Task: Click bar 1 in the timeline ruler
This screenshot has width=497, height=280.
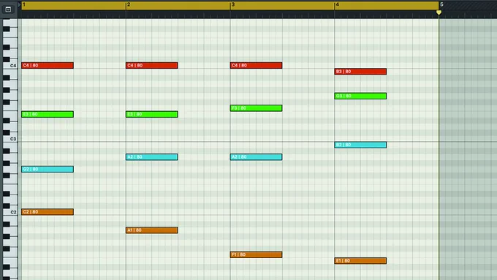Action: coord(24,4)
